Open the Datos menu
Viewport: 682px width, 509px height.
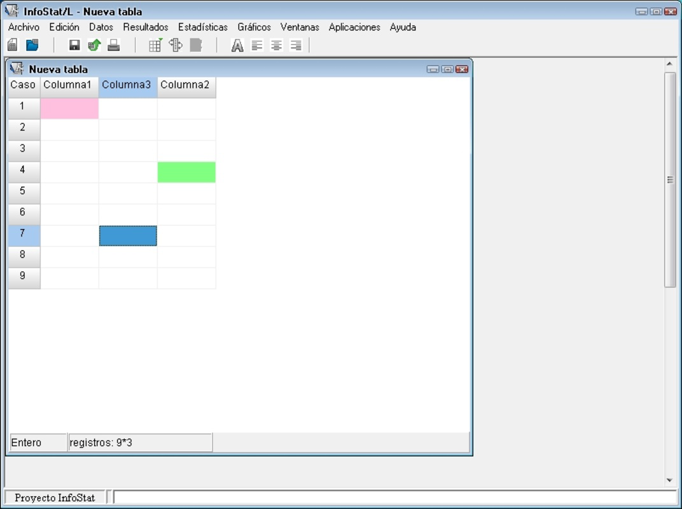101,27
